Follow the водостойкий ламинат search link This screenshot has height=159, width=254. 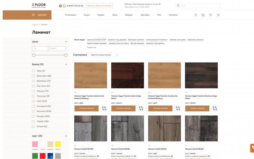pyautogui.click(x=97, y=43)
